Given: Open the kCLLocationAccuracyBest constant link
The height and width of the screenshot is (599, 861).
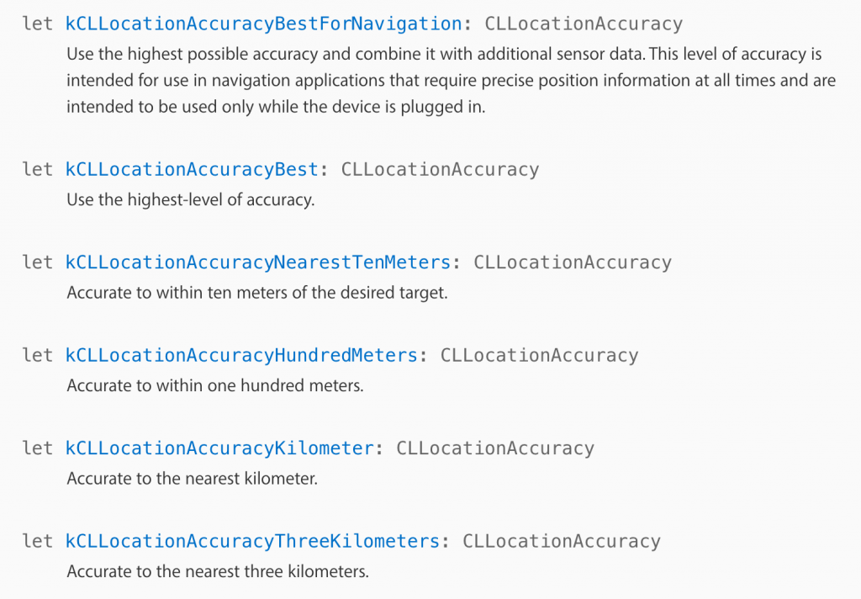Looking at the screenshot, I should 193,169.
